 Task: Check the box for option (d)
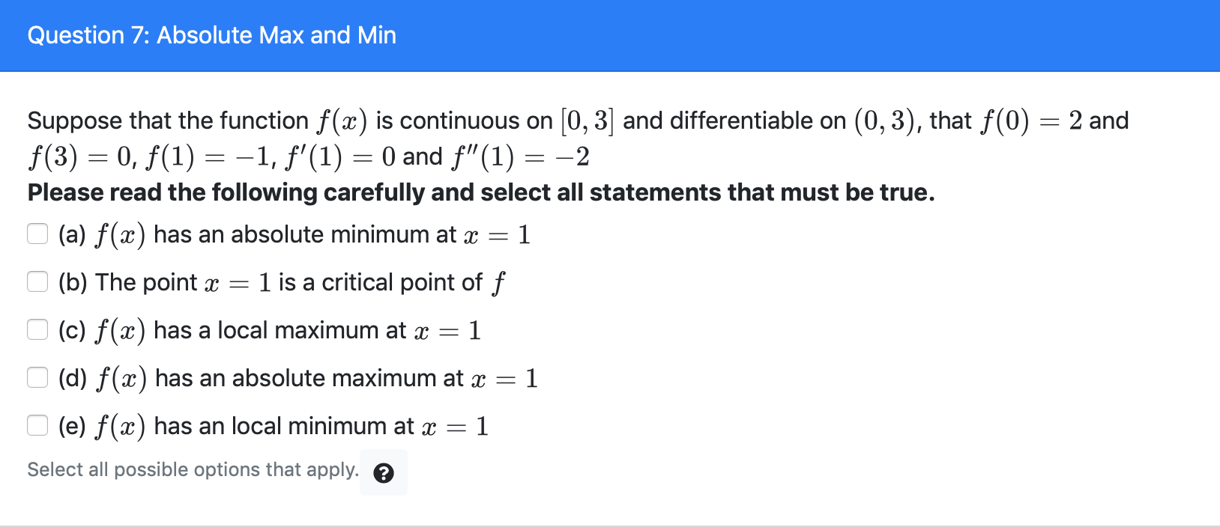click(x=37, y=377)
